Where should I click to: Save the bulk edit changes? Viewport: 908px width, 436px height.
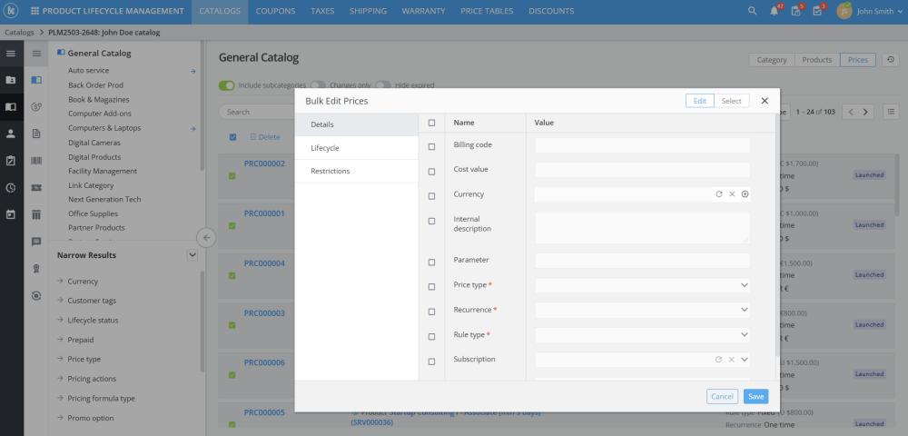755,397
